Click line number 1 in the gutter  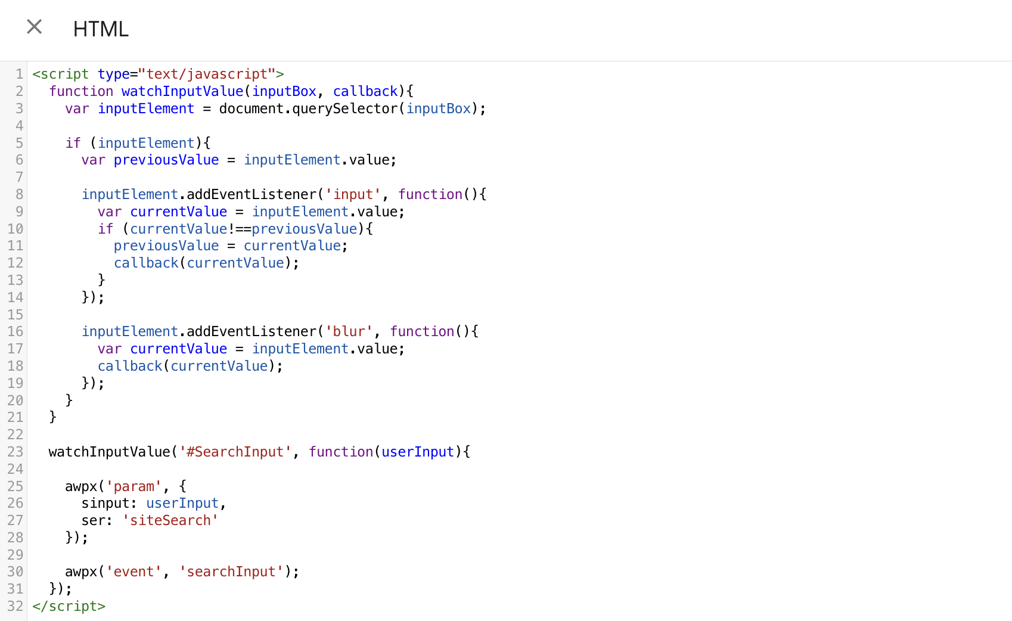point(19,74)
